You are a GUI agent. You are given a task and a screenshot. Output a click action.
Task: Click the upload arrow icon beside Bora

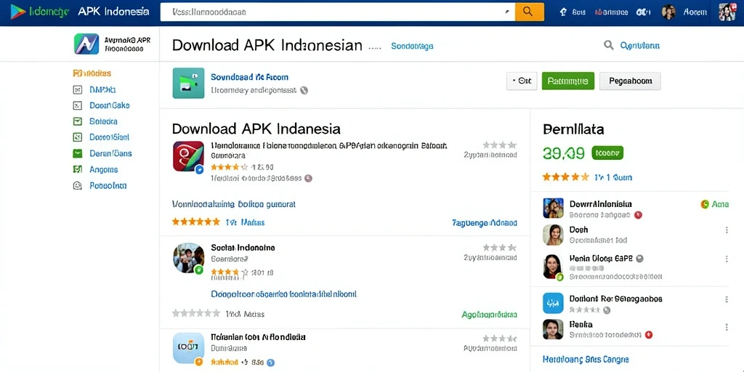[563, 12]
